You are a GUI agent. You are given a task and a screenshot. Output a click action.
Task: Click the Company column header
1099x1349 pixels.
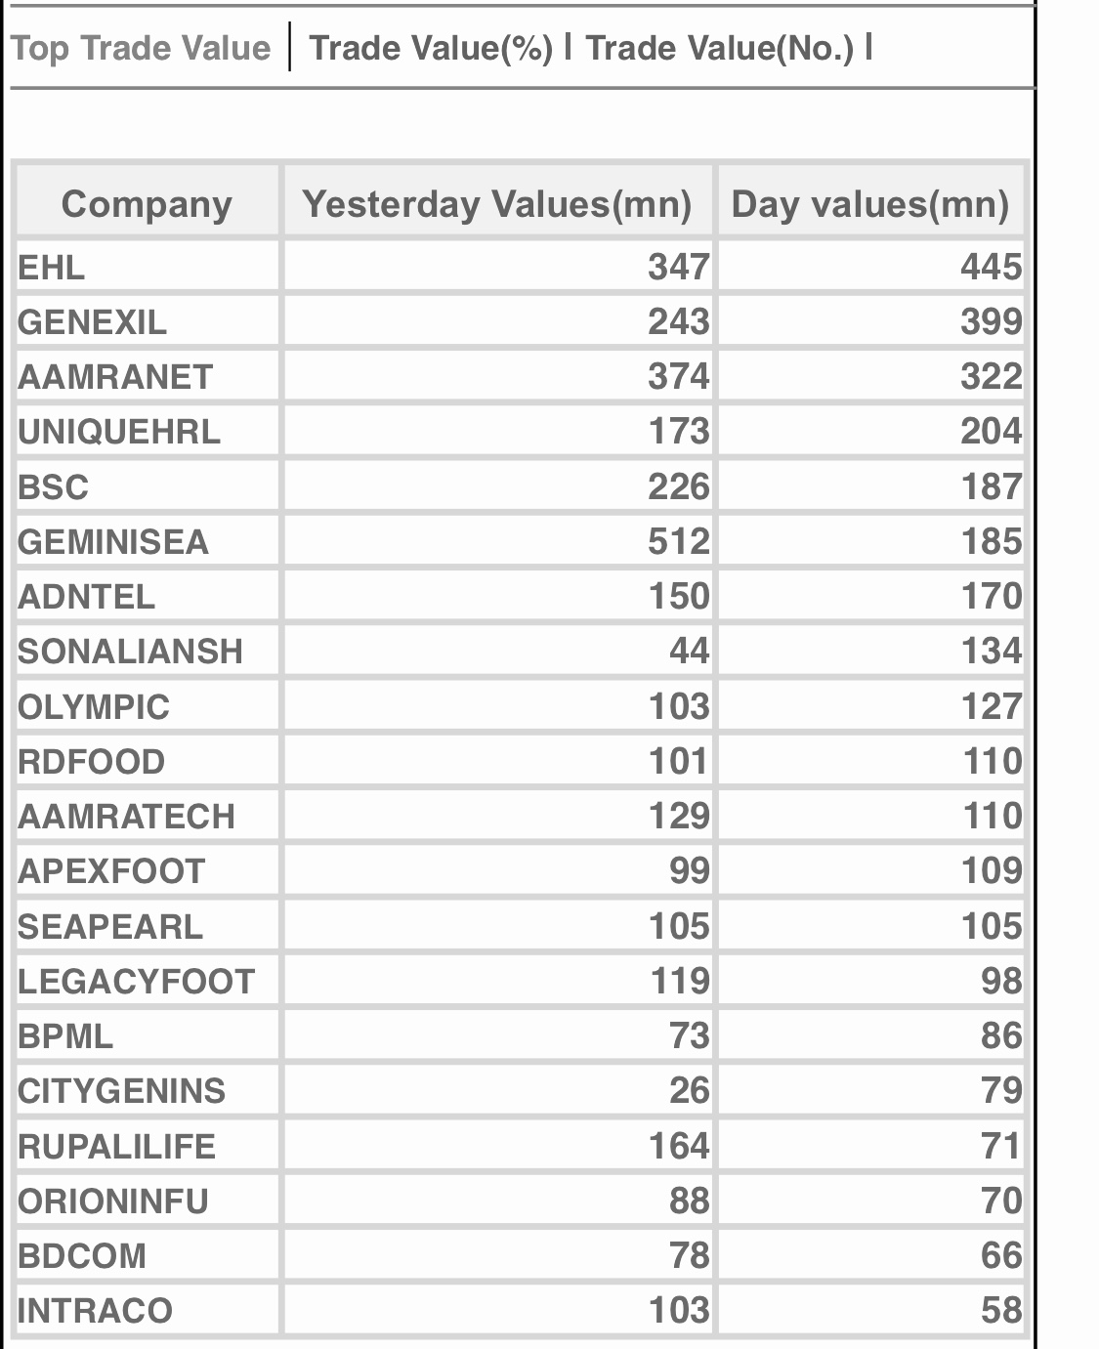(x=147, y=203)
